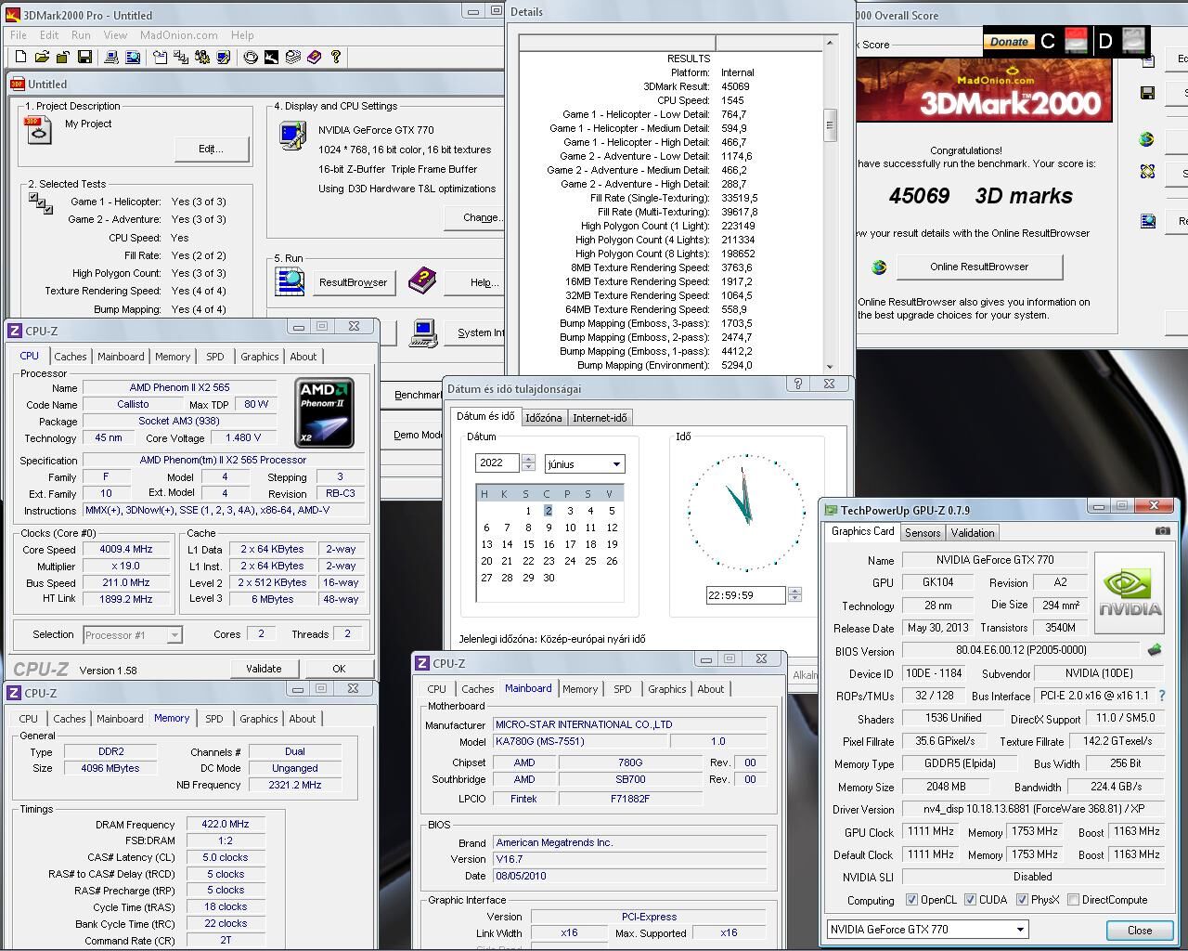Open the Sensors tab in GPU-Z

923,532
